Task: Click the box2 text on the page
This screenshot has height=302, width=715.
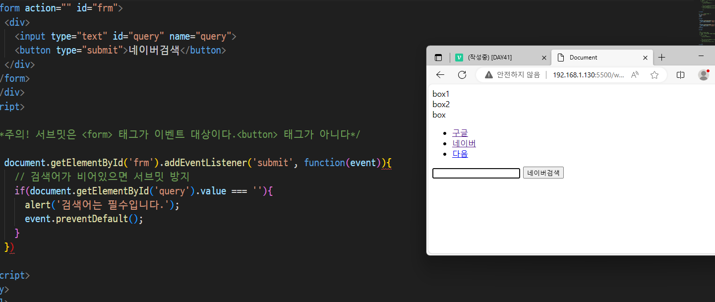Action: point(441,104)
